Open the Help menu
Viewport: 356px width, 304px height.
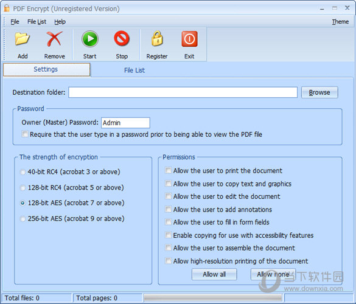tap(60, 22)
